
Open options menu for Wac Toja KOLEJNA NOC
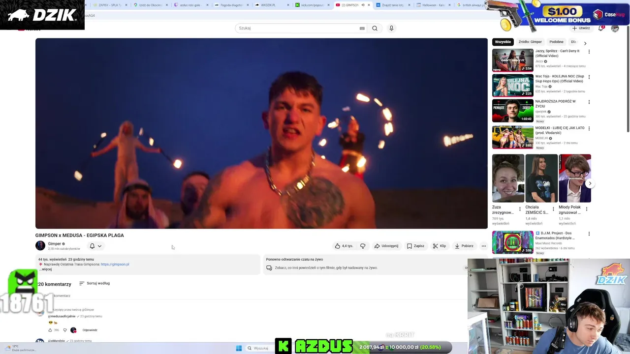click(589, 77)
